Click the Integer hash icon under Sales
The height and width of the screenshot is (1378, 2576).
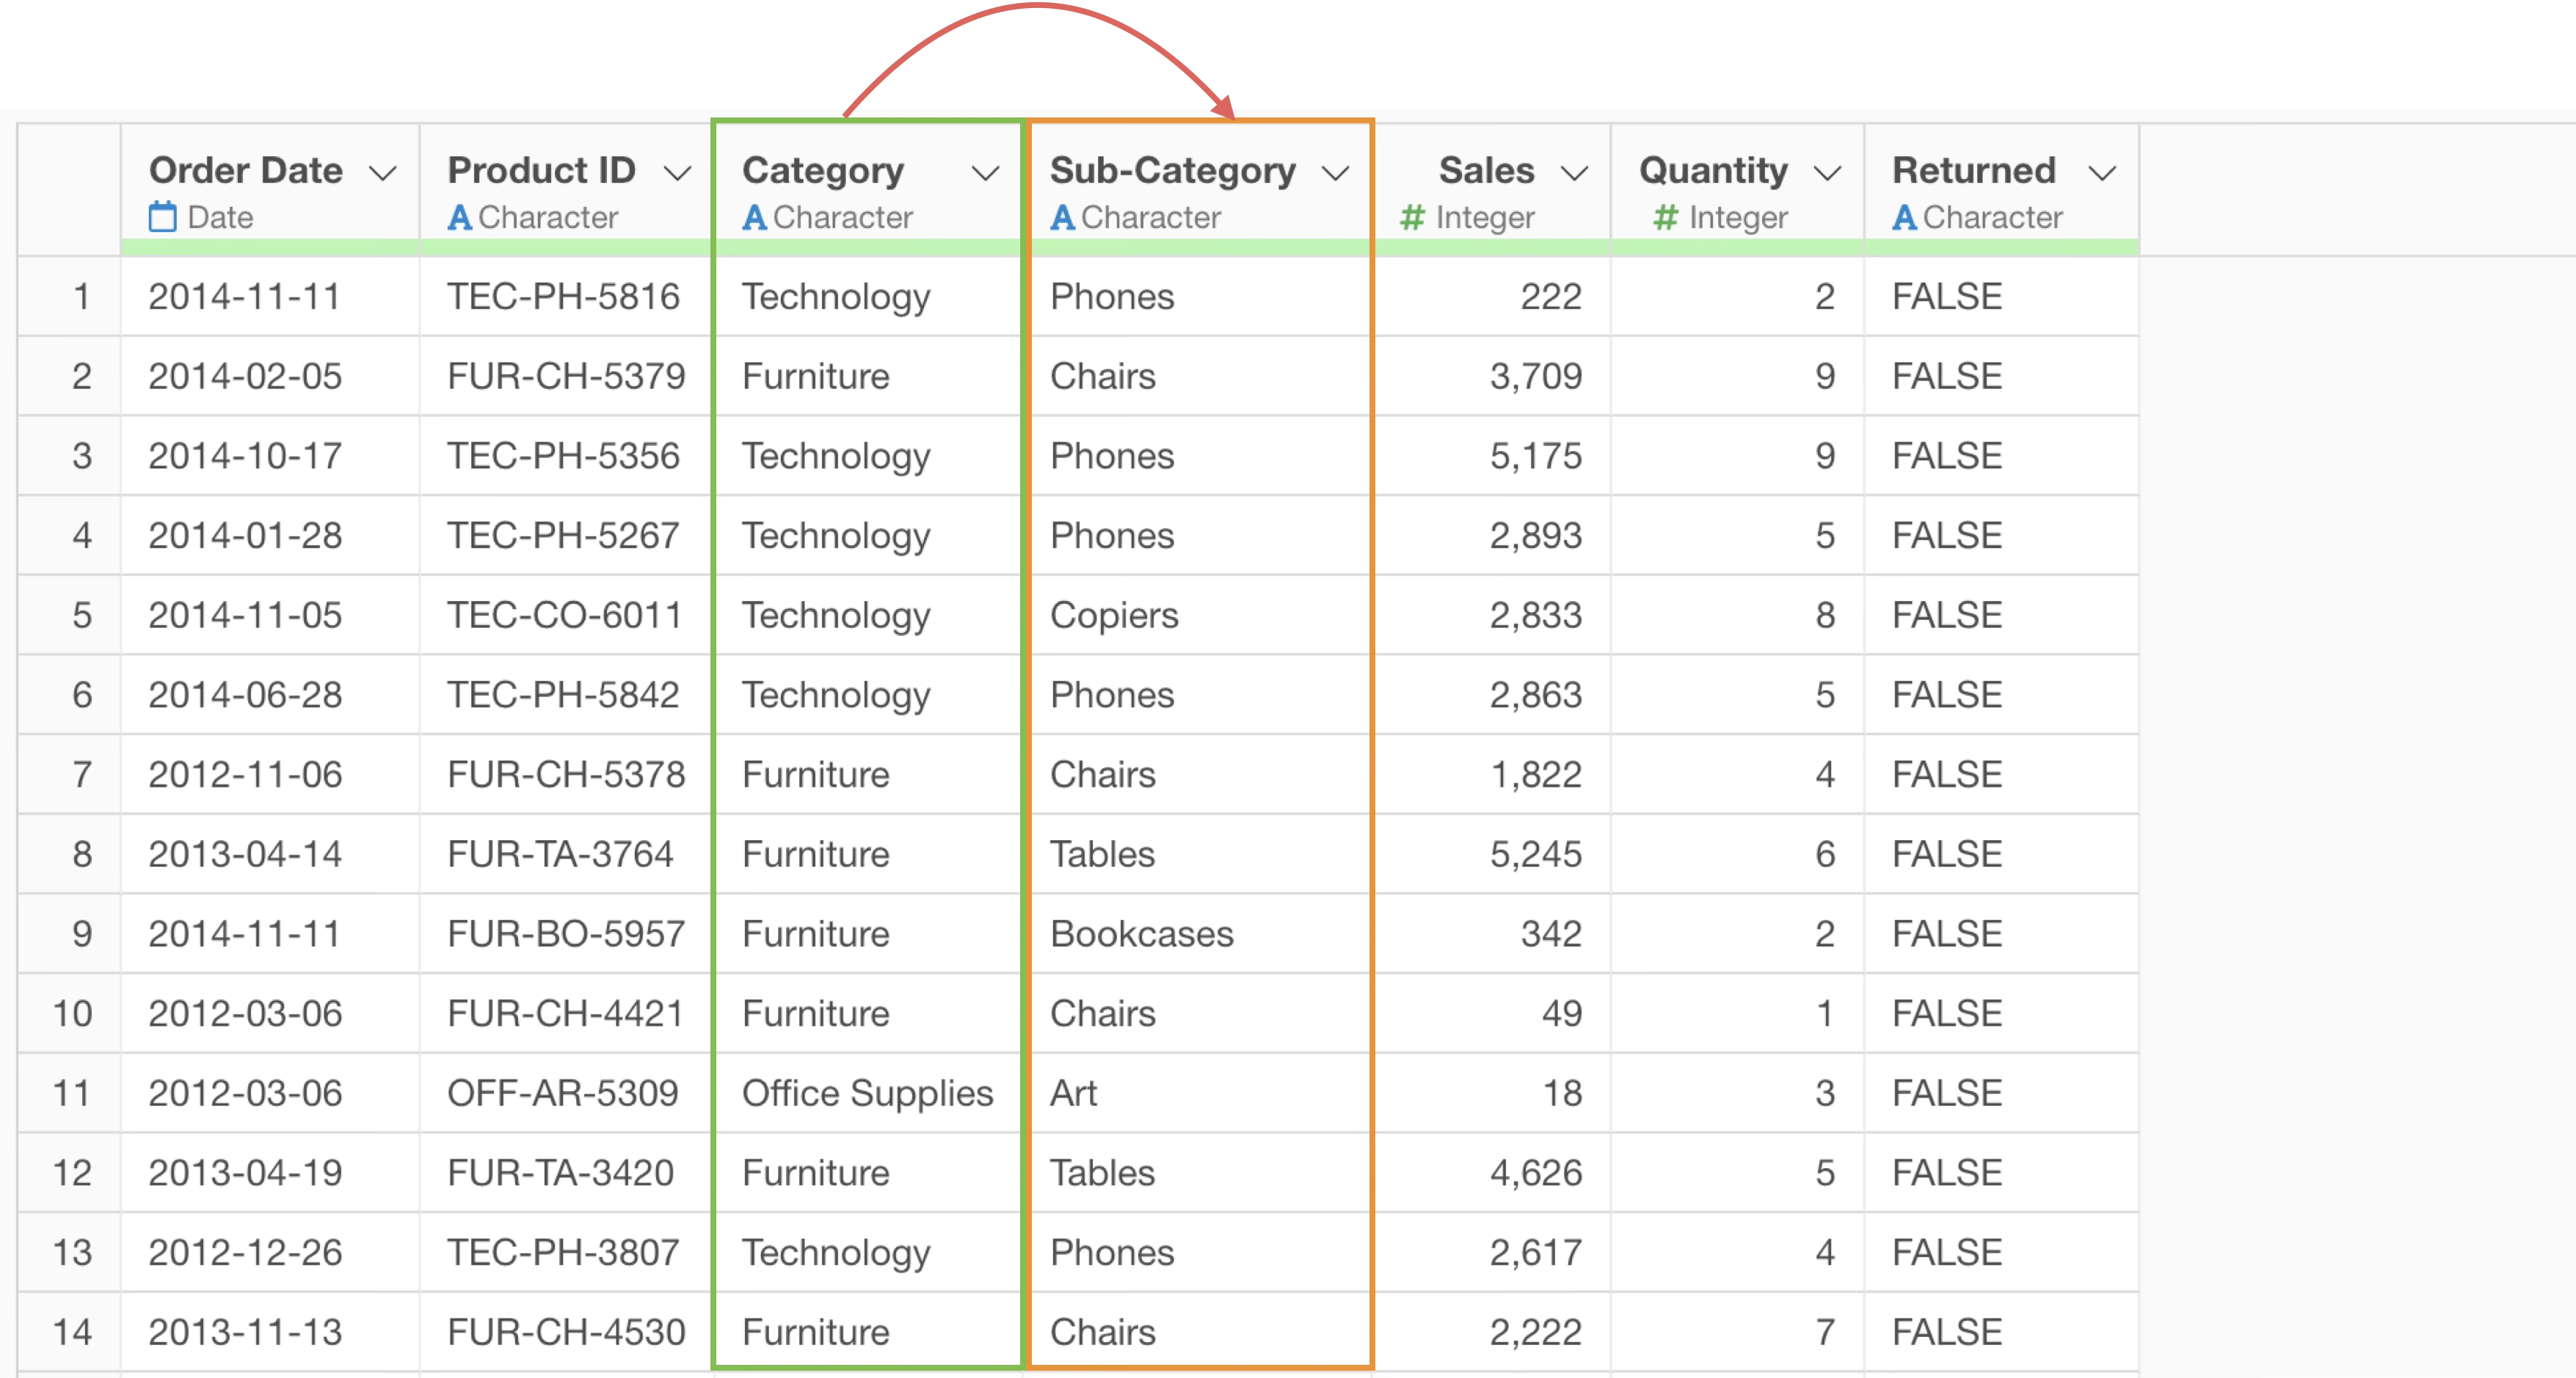tap(1412, 217)
